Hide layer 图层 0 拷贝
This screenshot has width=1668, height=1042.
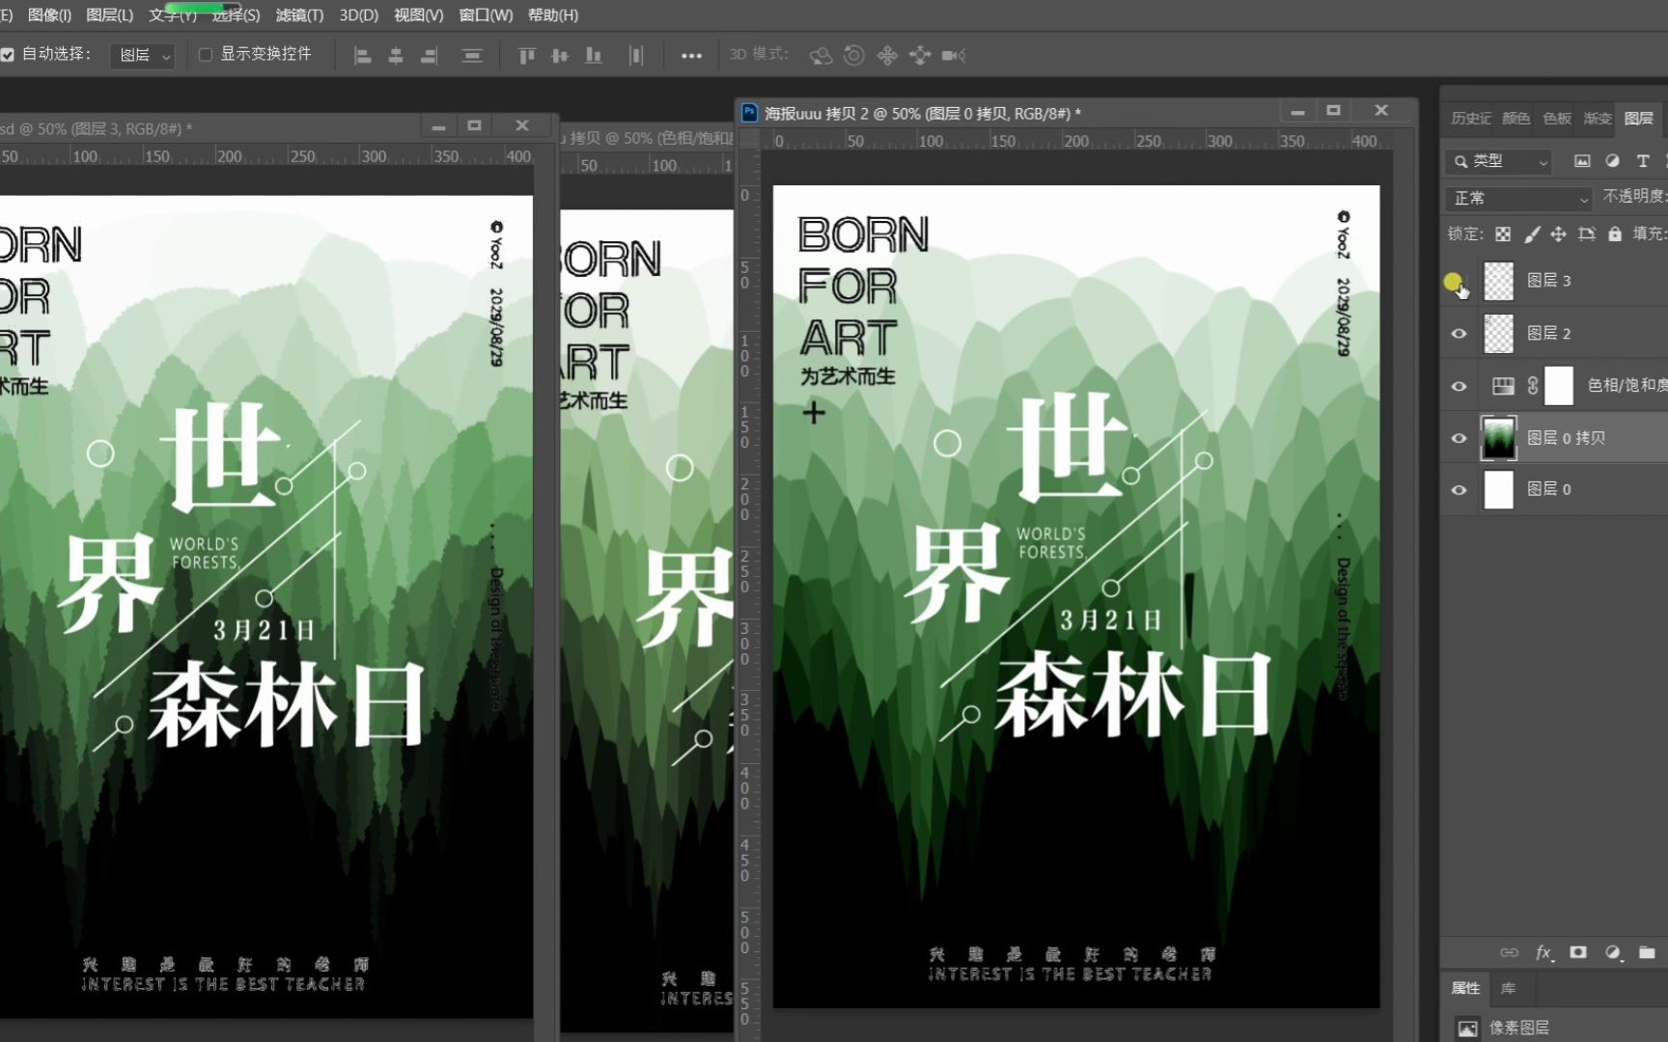1459,438
